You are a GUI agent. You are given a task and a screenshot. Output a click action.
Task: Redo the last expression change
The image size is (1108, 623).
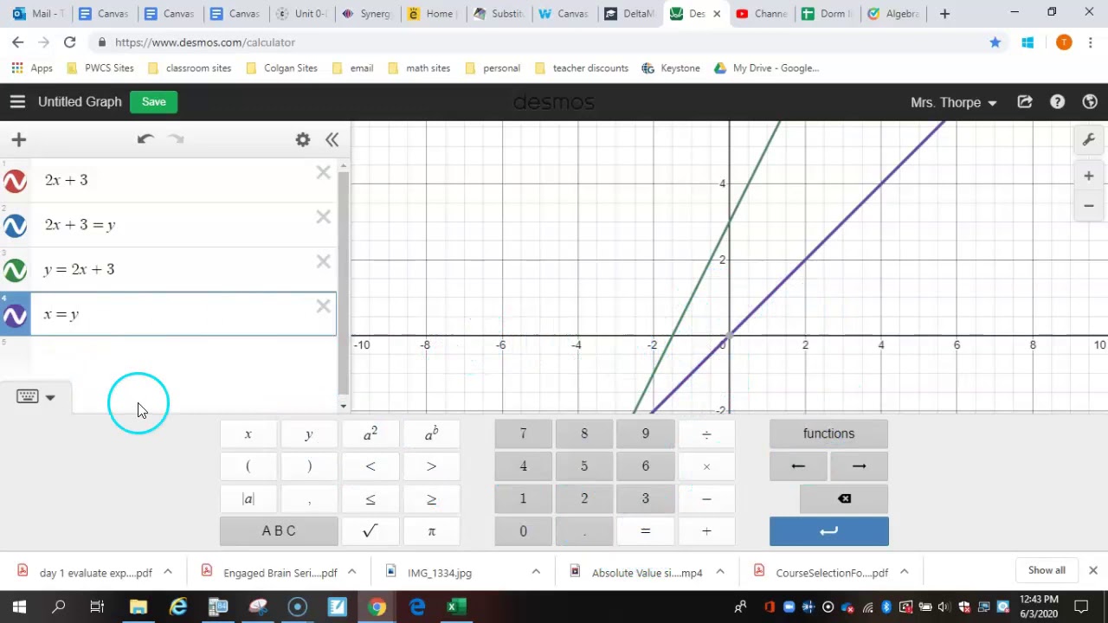click(x=176, y=139)
